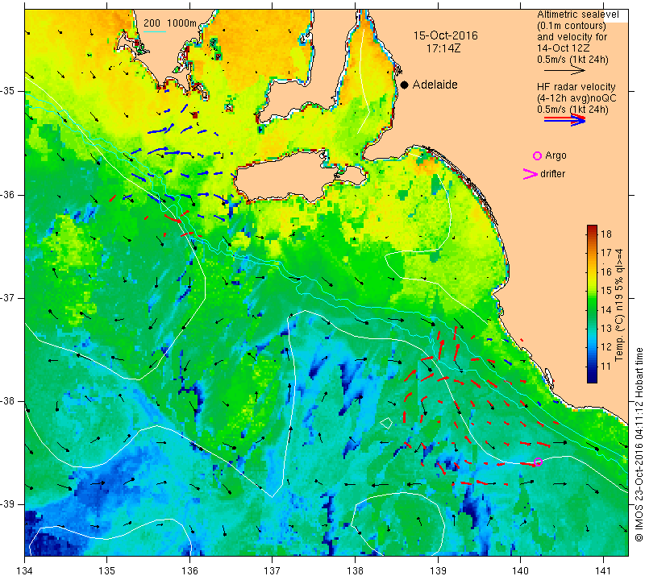The height and width of the screenshot is (580, 645).
Task: Click the date label 15-Oct-2016
Action: [446, 35]
